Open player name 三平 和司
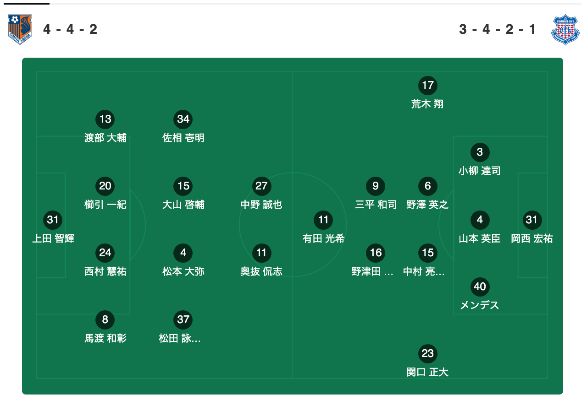The width and height of the screenshot is (587, 400). click(376, 205)
